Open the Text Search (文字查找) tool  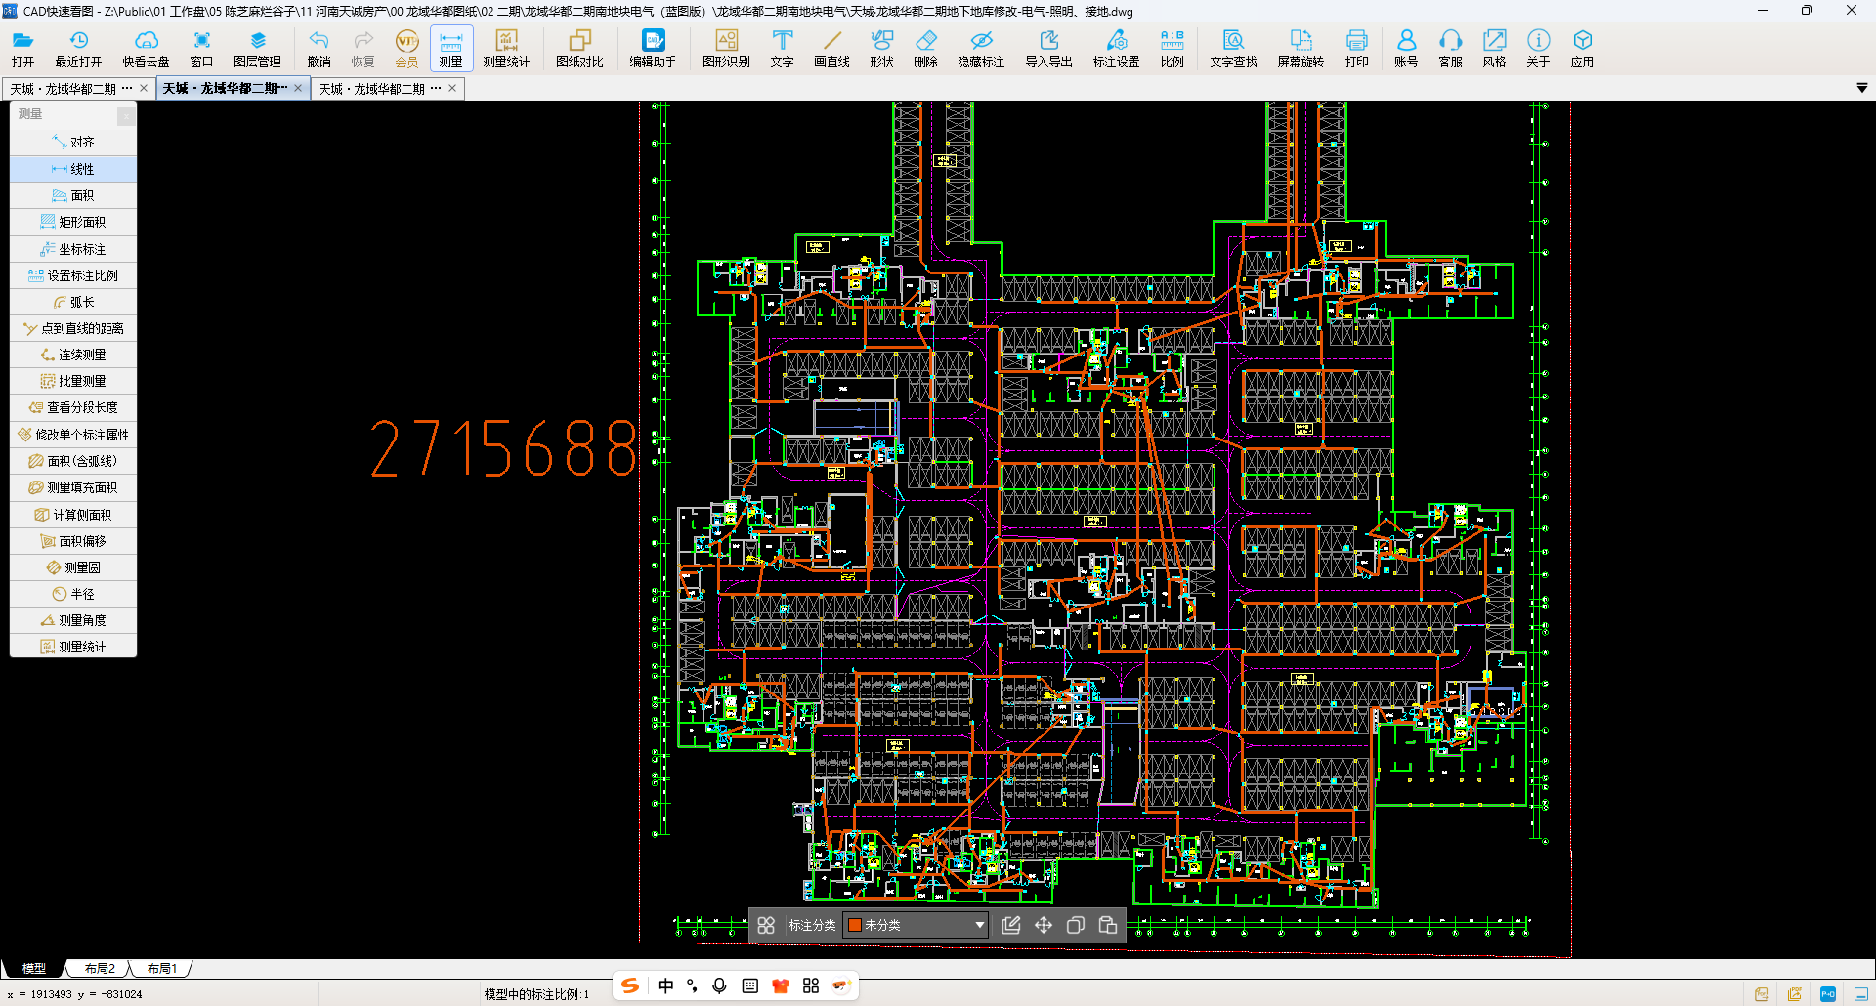click(1233, 48)
